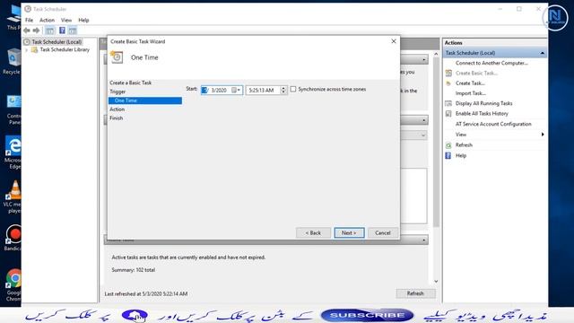Open the Help menu
This screenshot has width=574, height=323.
83,20
